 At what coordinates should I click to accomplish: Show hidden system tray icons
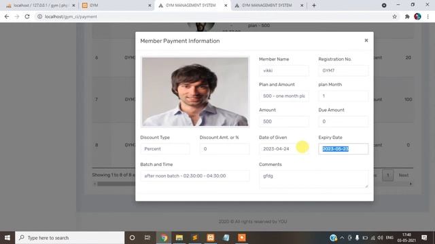[342, 238]
